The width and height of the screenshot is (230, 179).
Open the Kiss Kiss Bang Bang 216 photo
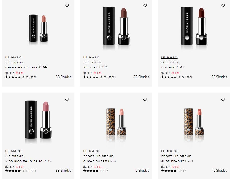click(x=38, y=121)
